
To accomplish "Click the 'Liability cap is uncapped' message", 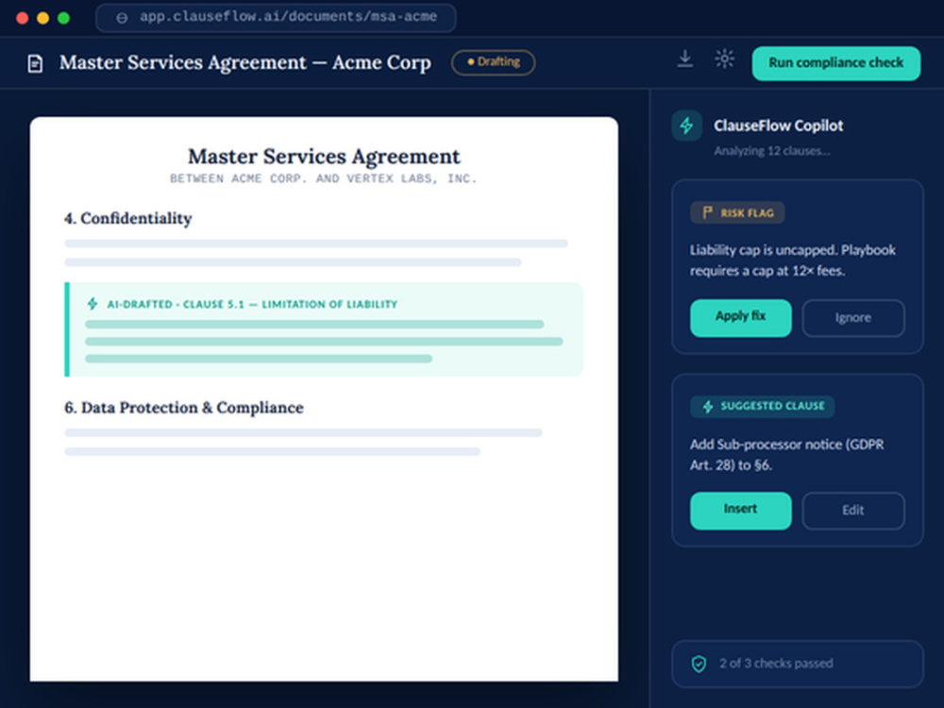I will click(793, 261).
